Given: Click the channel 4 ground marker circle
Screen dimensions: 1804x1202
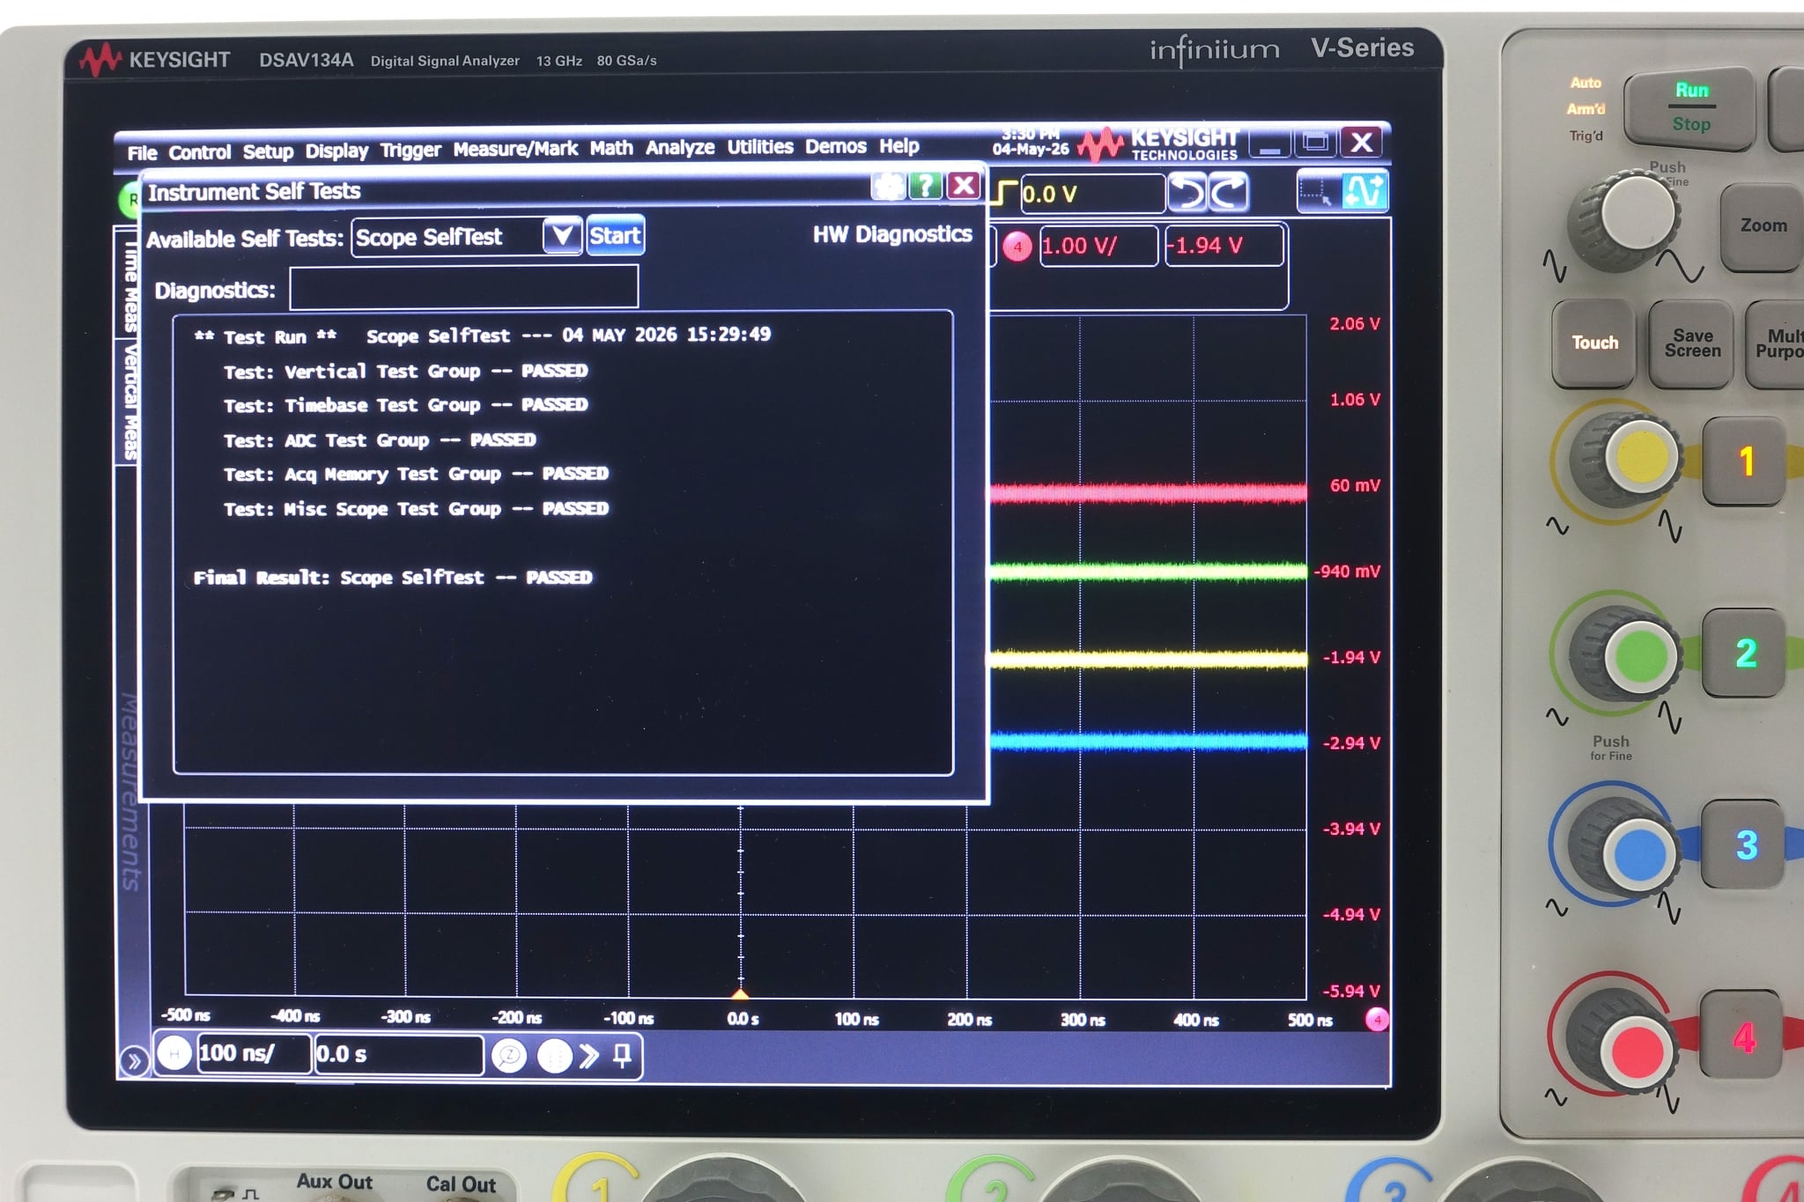Looking at the screenshot, I should (1377, 1020).
